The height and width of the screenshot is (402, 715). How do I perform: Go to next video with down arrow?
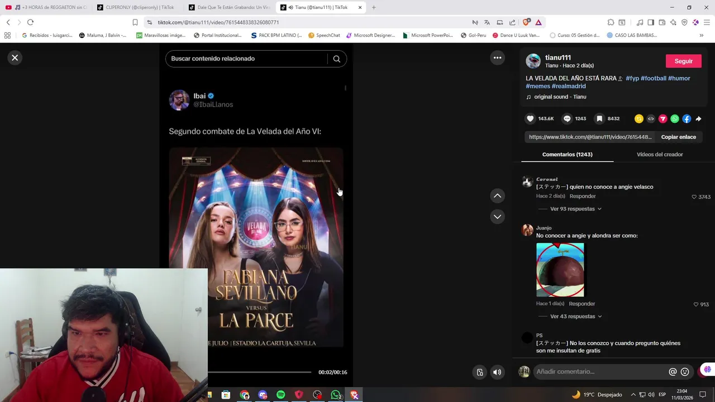(497, 217)
